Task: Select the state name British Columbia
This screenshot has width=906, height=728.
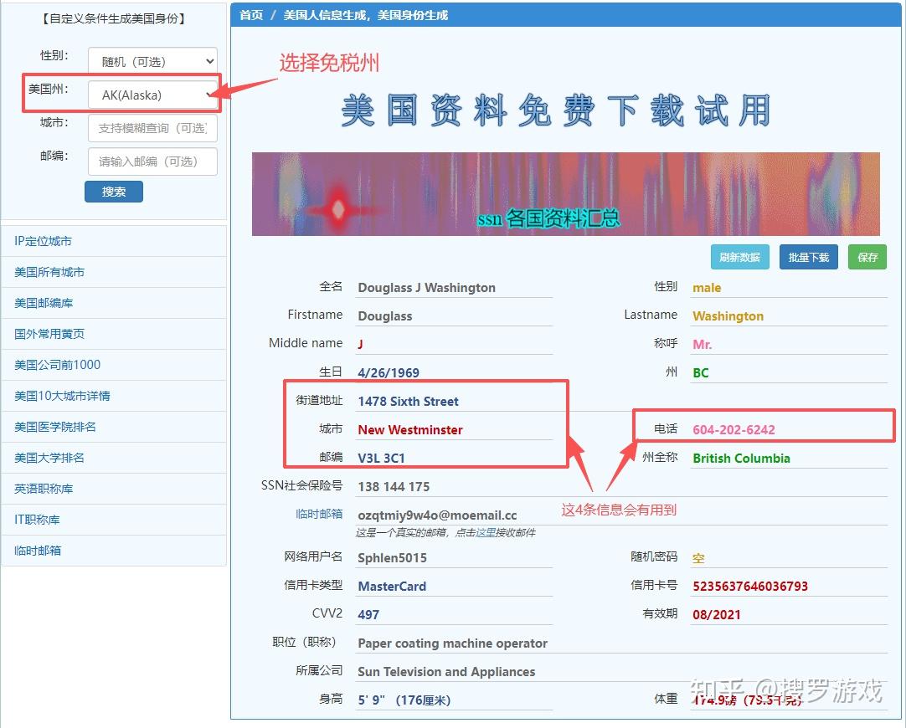Action: (x=741, y=458)
